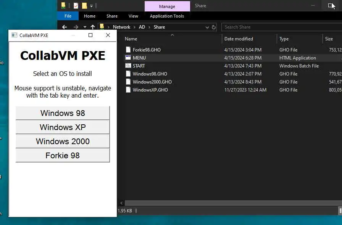Click the folder icon in Explorer title bar
This screenshot has width=342, height=225.
pyautogui.click(x=63, y=6)
